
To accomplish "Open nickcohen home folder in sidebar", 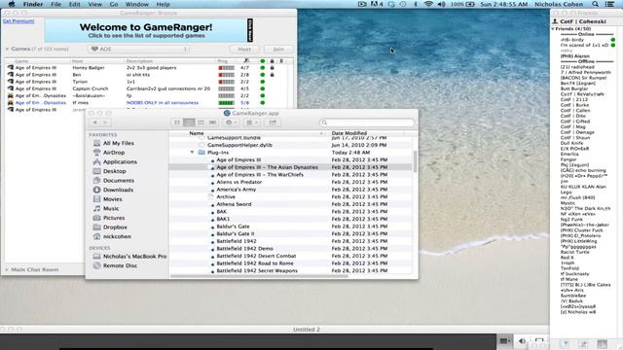I will [117, 236].
